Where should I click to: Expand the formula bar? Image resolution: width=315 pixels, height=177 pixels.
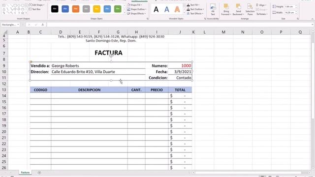pyautogui.click(x=313, y=25)
